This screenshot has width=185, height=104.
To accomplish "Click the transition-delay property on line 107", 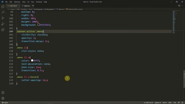I will point(32,41).
